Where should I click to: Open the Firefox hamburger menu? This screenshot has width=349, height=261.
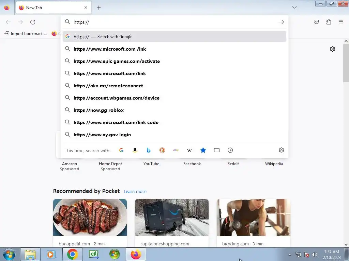[341, 22]
